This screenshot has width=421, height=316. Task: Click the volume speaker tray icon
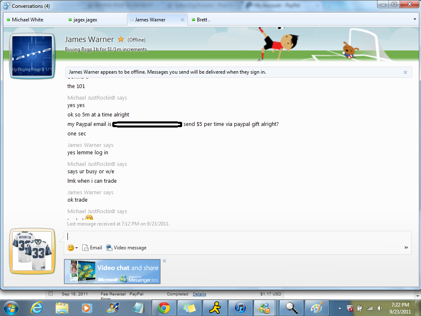(379, 308)
